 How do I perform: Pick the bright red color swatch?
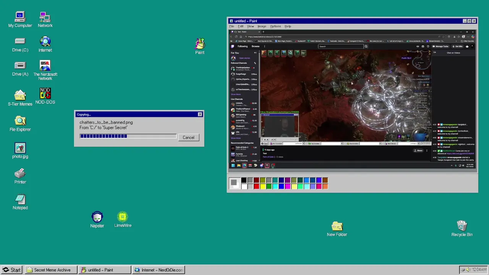click(256, 186)
